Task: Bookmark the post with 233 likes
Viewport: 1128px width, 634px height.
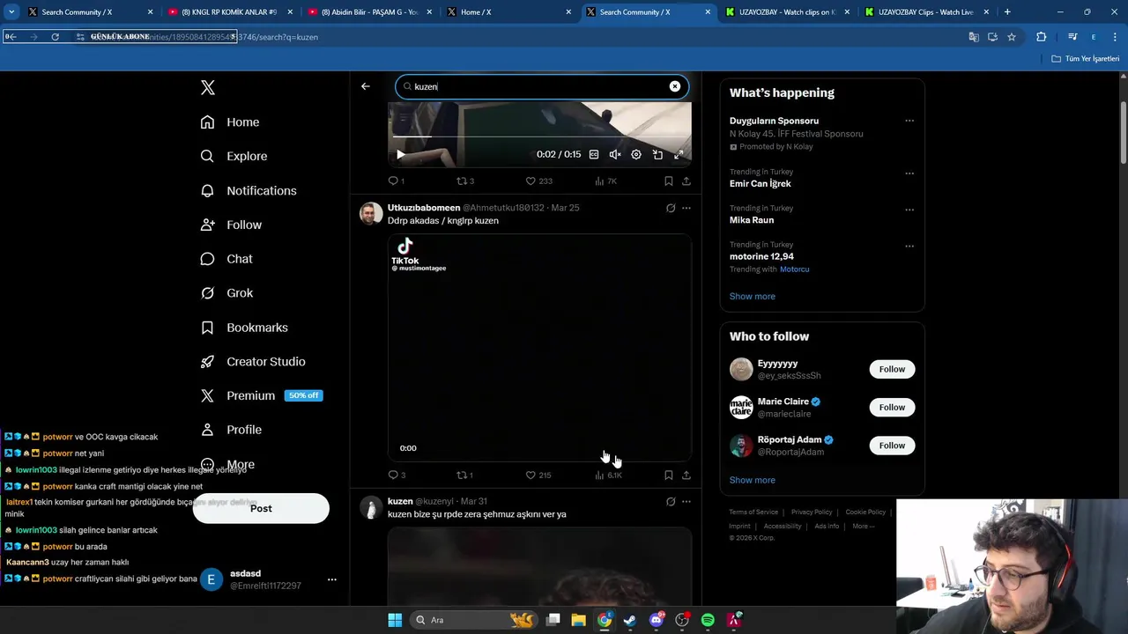Action: point(669,181)
